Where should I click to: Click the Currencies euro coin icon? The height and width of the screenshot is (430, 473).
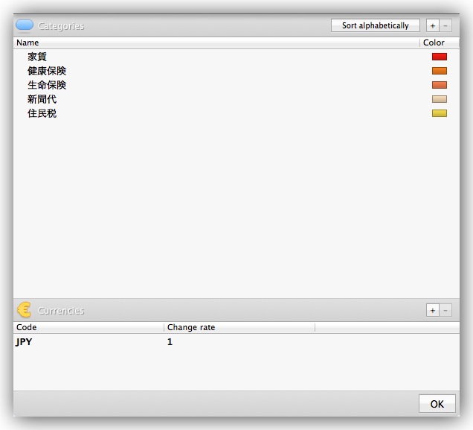click(25, 310)
